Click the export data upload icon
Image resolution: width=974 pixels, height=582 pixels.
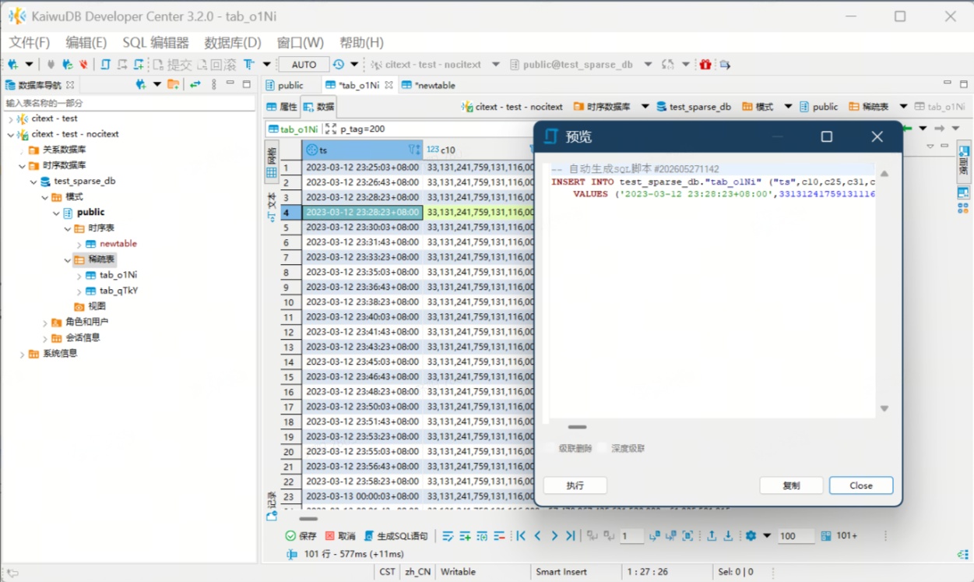[x=712, y=536]
